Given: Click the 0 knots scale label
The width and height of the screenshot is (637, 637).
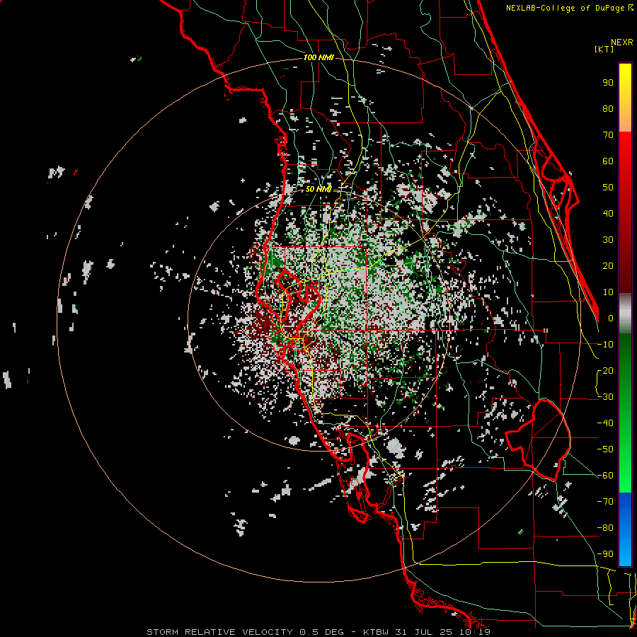Looking at the screenshot, I should point(611,318).
